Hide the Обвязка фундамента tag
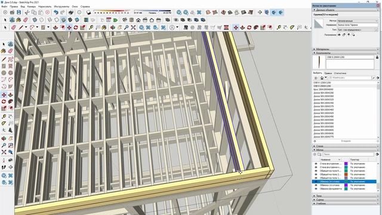The height and width of the screenshot is (215, 382). tap(316, 189)
